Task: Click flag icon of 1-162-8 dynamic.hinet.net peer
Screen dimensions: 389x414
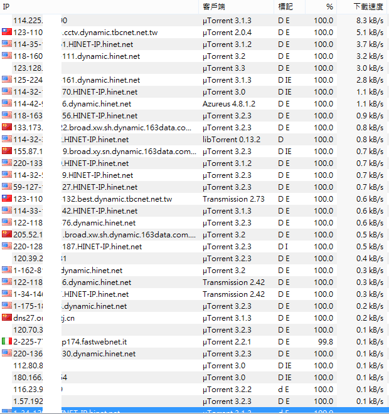Action: [7, 269]
